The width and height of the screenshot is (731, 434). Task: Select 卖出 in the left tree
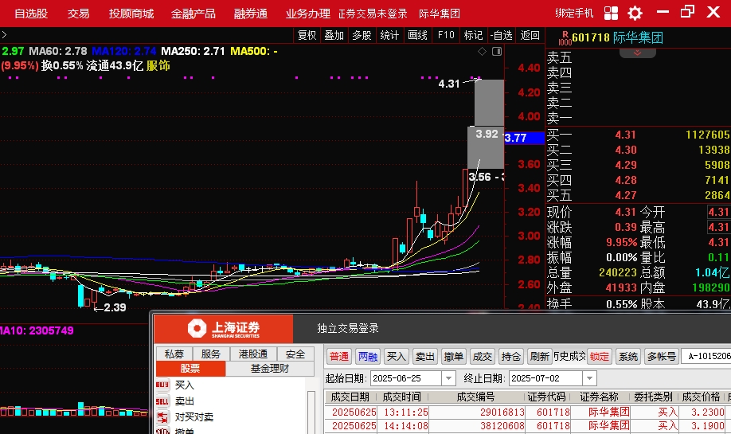tap(185, 401)
